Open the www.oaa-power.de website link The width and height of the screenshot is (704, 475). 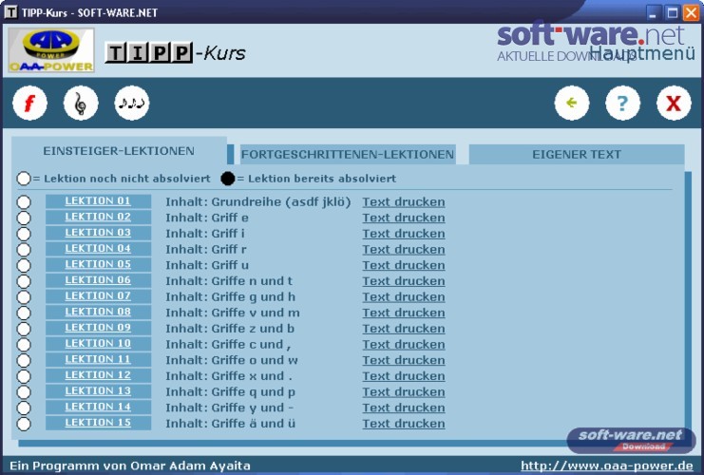tap(607, 465)
